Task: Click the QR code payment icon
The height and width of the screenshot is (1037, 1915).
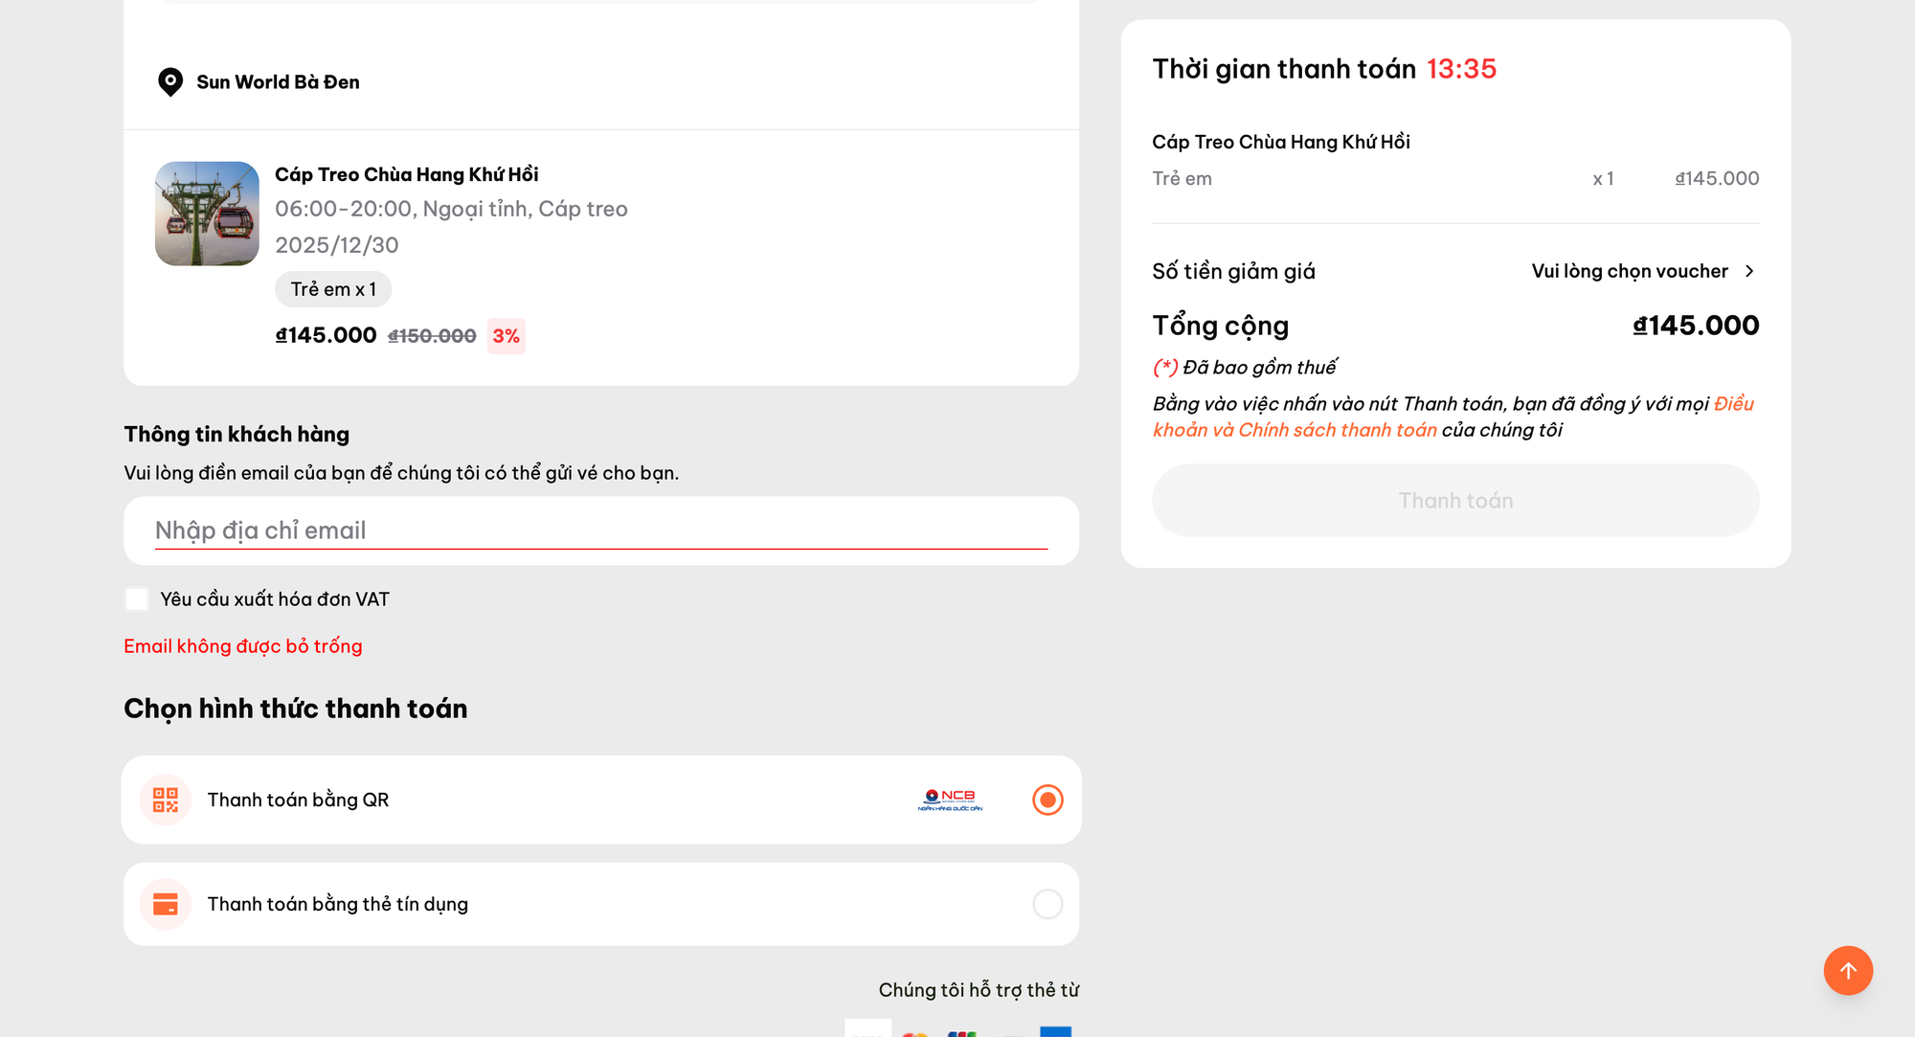Action: [166, 800]
